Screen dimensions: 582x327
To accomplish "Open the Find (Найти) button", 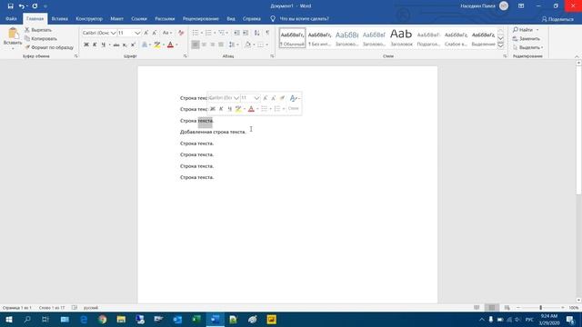I will pos(523,30).
